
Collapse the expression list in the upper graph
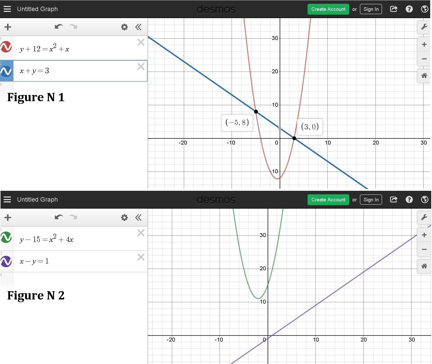[138, 27]
